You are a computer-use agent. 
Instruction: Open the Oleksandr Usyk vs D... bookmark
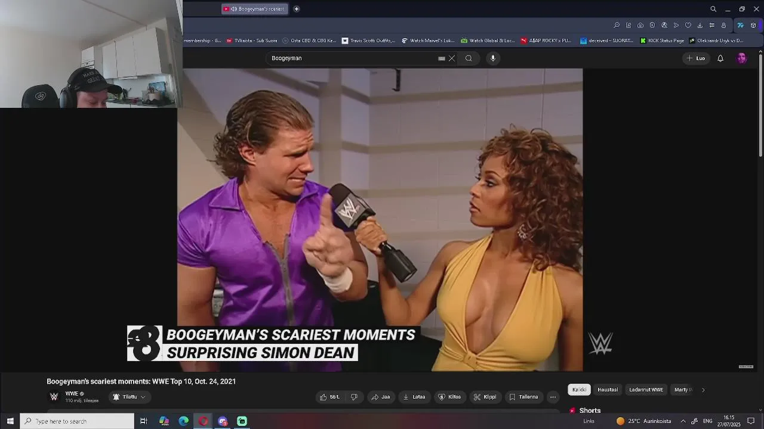(x=716, y=41)
